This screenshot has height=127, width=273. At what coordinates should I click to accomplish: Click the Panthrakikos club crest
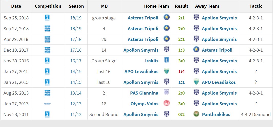[x=196, y=114]
